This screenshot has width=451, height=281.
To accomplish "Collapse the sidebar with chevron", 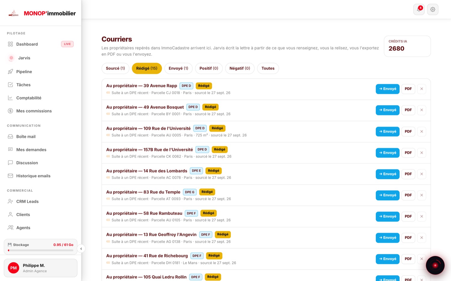I will pyautogui.click(x=81, y=249).
